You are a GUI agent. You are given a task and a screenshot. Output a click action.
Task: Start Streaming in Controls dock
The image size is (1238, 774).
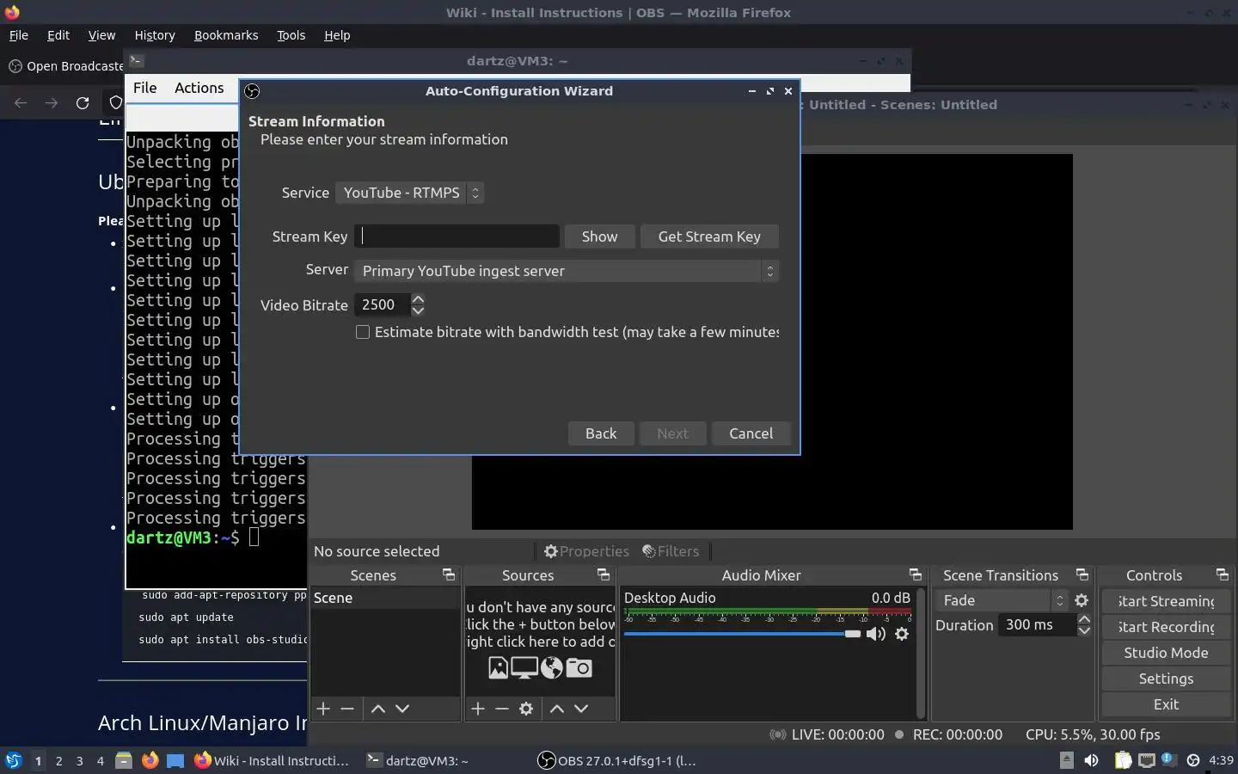1166,601
